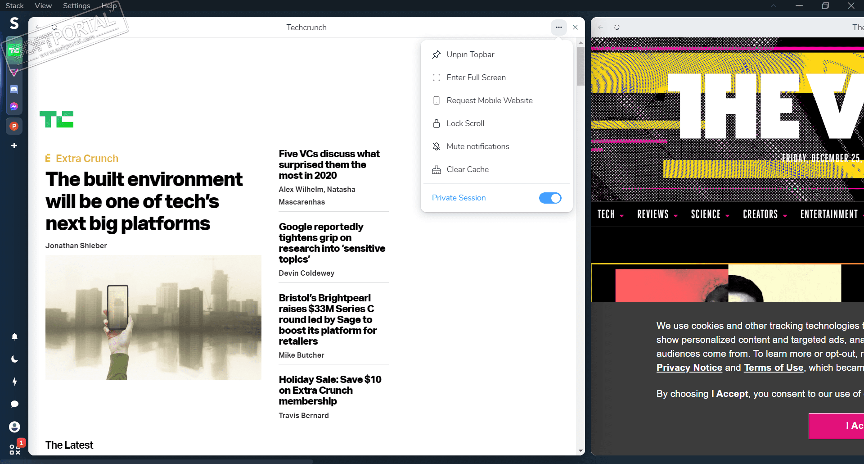Open the Discord app in the sidebar
The height and width of the screenshot is (464, 864).
(x=14, y=89)
